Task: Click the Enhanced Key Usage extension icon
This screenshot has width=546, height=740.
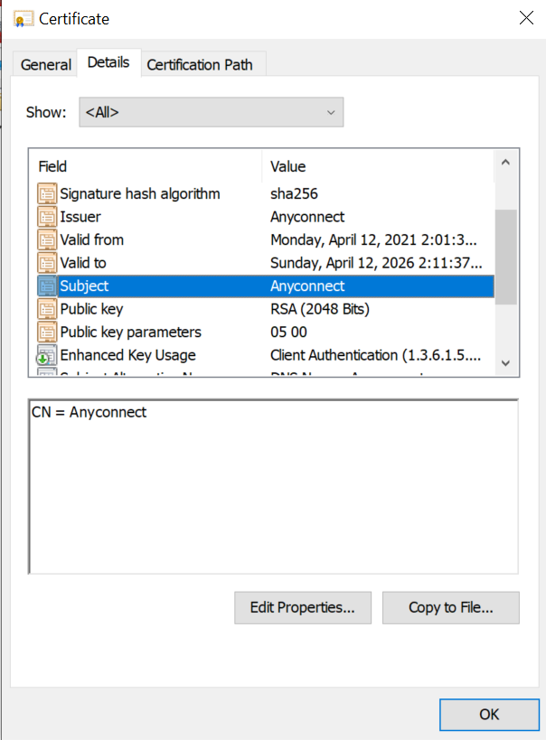Action: click(46, 355)
